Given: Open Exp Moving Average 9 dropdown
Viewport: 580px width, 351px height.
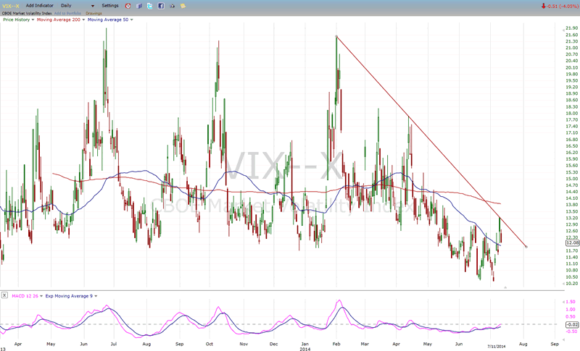Looking at the screenshot, I should point(94,295).
